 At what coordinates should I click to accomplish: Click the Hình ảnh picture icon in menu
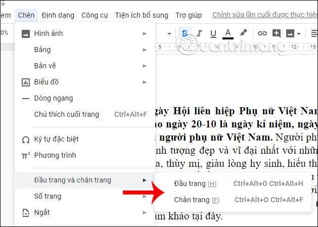pyautogui.click(x=26, y=34)
